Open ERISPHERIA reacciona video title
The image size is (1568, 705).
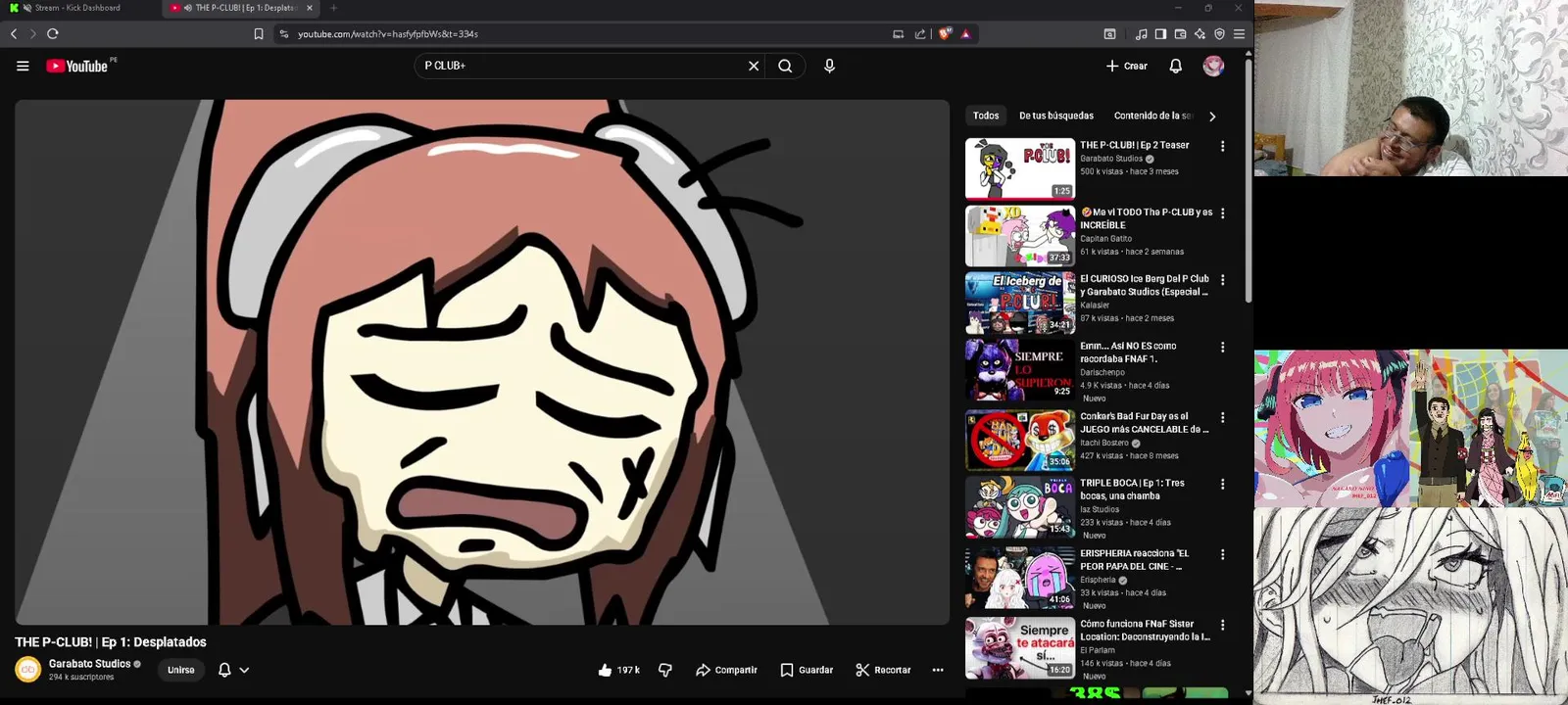point(1135,560)
